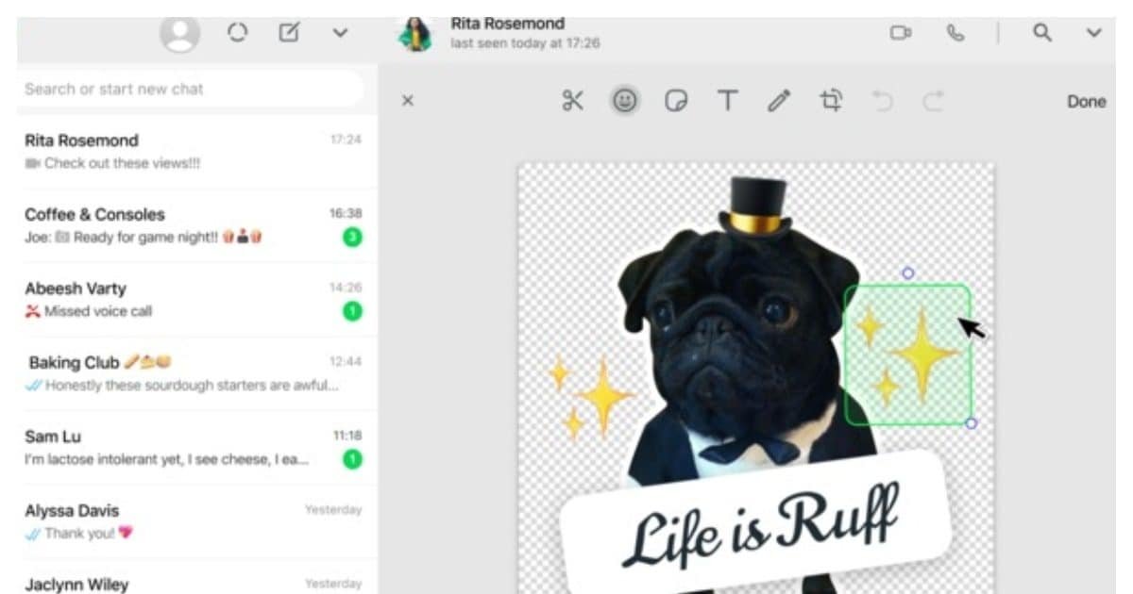Image resolution: width=1133 pixels, height=594 pixels.
Task: Select the scissors cutout tool
Action: (572, 101)
